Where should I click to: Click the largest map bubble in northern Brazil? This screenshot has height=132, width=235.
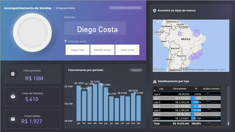click(196, 33)
